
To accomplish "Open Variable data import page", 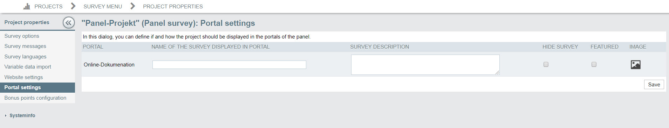I will (28, 67).
